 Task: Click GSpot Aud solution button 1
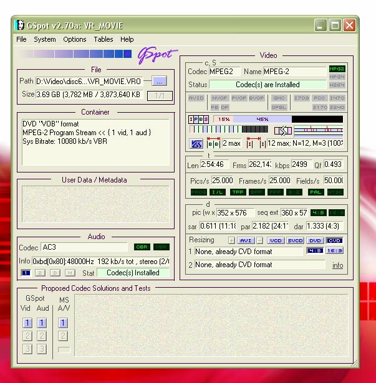tap(42, 323)
